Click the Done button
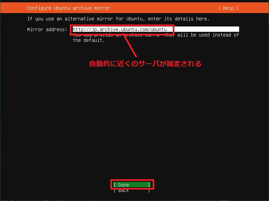The image size is (269, 201). coord(132,185)
